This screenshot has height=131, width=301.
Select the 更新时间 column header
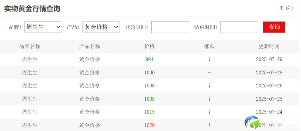pyautogui.click(x=269, y=46)
